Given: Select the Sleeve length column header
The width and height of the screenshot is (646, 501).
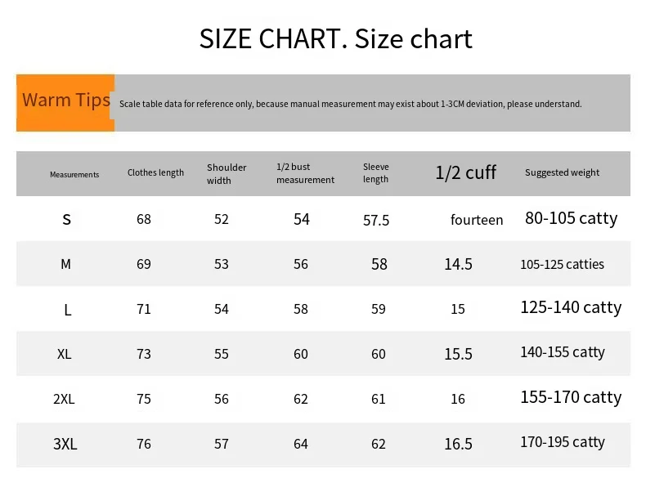Looking at the screenshot, I should 376,173.
